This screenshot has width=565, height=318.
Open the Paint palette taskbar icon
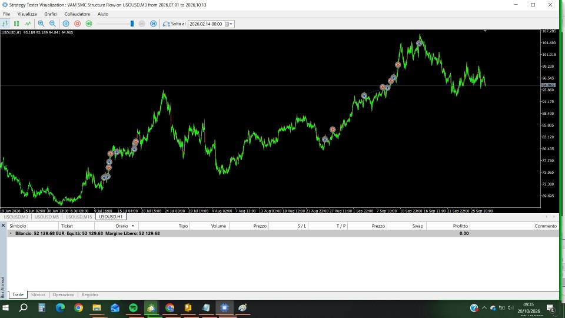pos(242,308)
